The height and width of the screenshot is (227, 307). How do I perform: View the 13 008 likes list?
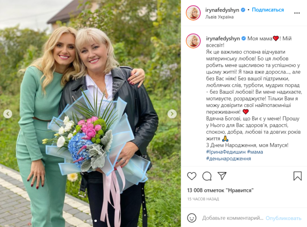pyautogui.click(x=220, y=190)
